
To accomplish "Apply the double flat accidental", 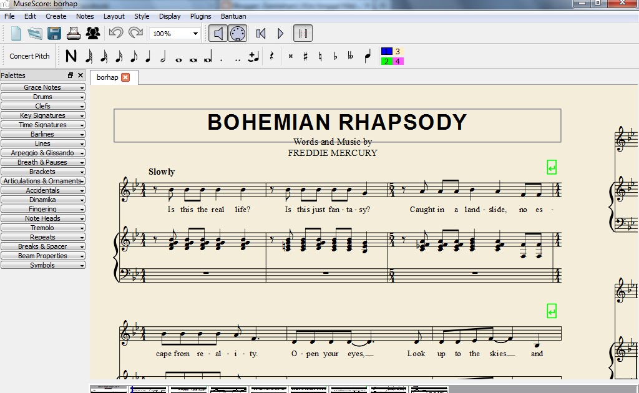I will pyautogui.click(x=351, y=56).
